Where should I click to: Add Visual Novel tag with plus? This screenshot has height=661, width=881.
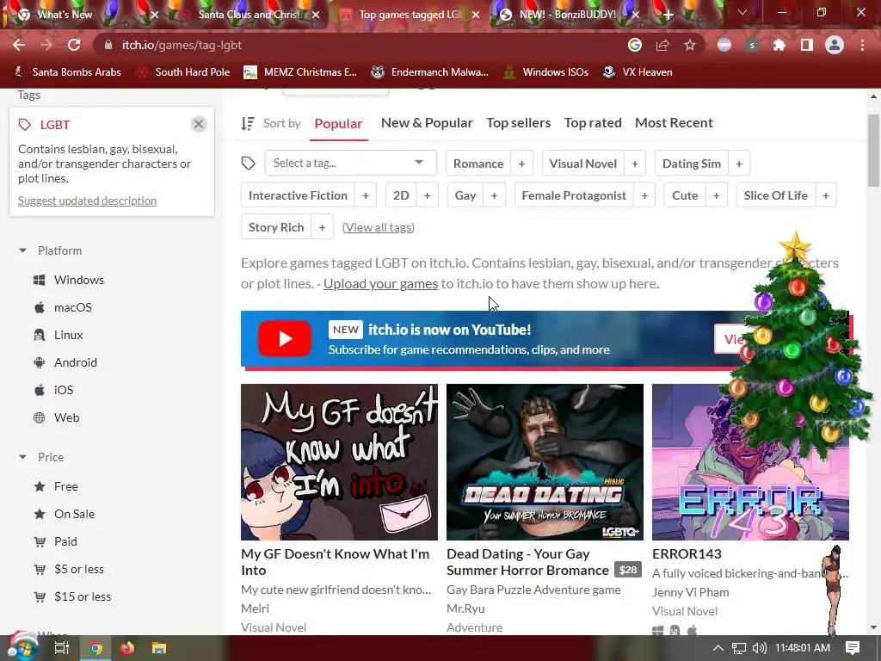635,164
